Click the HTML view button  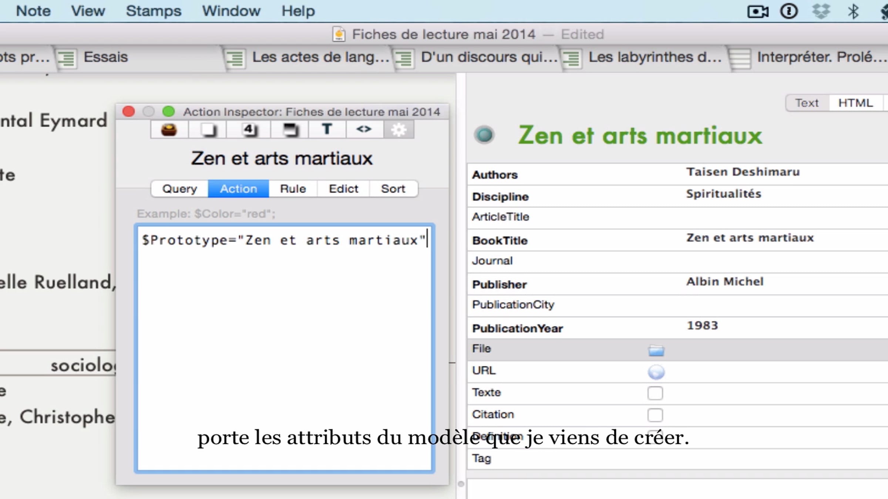[855, 103]
